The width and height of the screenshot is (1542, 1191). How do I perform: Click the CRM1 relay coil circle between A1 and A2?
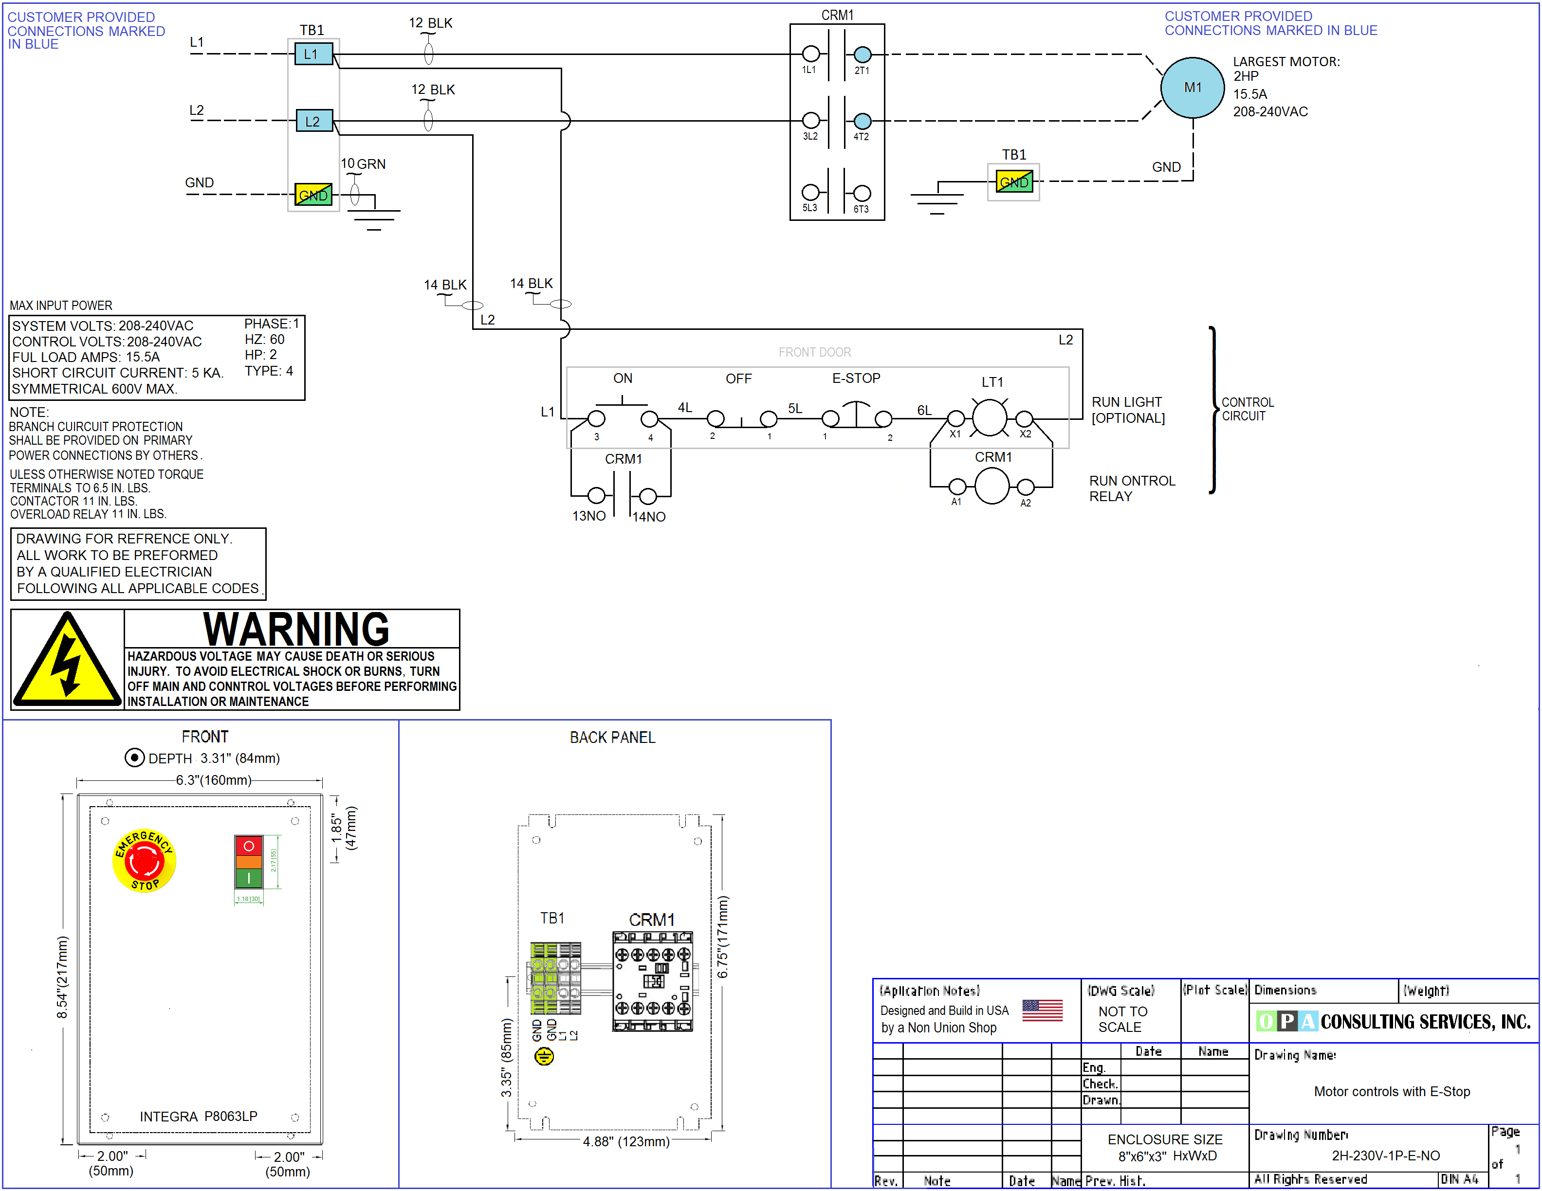tap(992, 486)
